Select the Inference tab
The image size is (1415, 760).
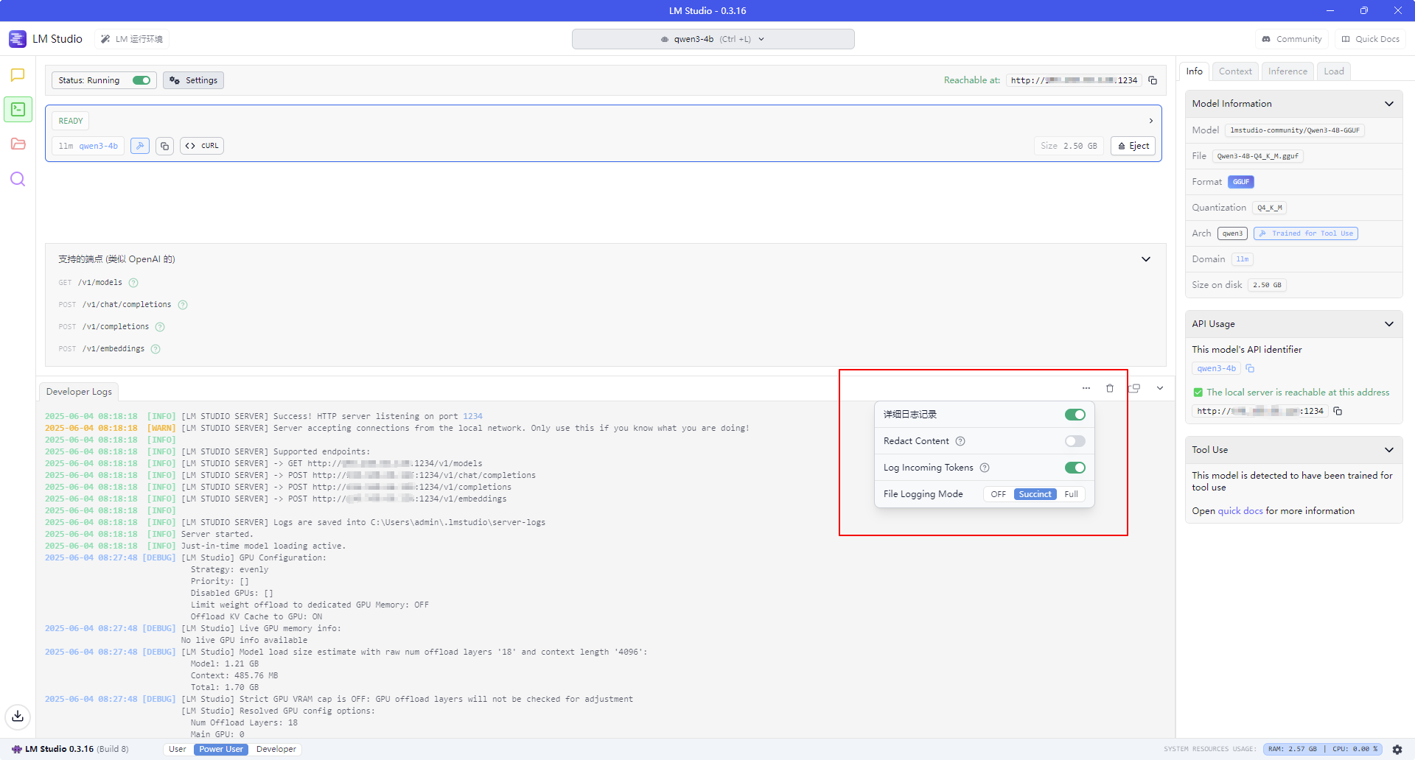click(x=1288, y=71)
